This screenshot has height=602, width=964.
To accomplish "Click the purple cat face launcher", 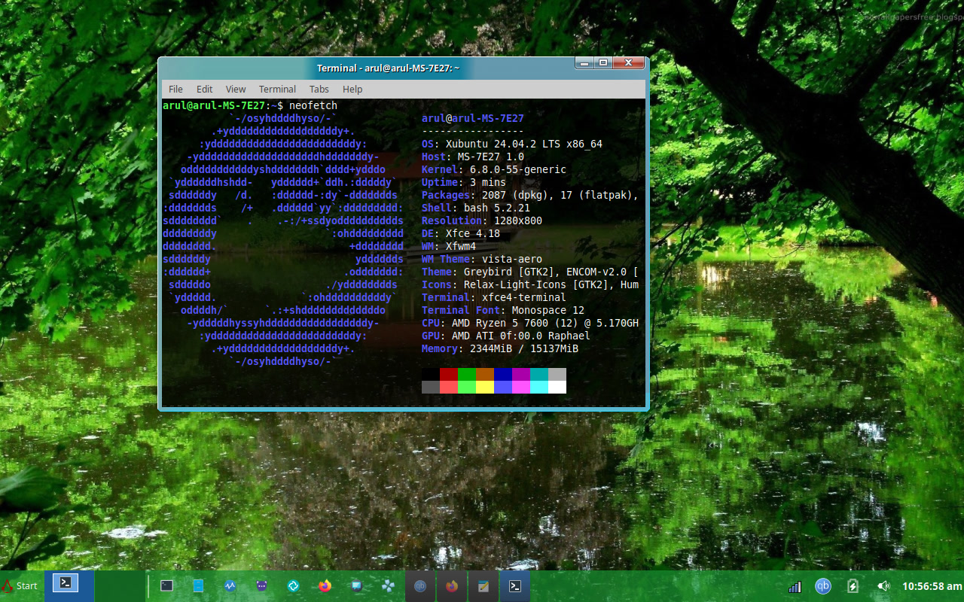I will point(261,585).
